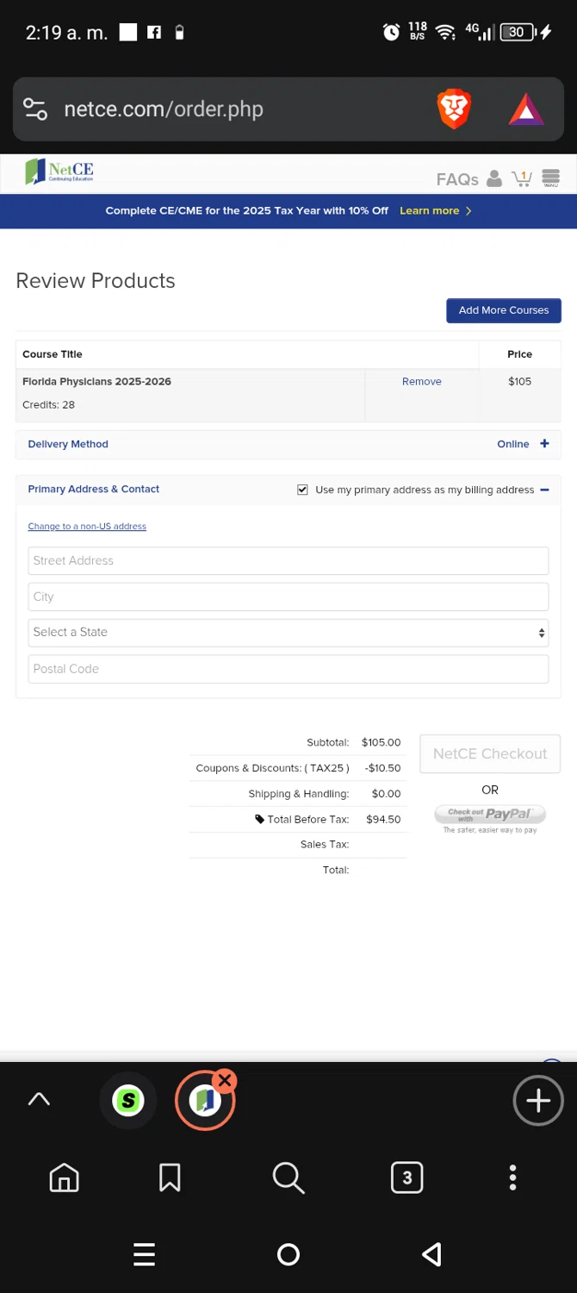Viewport: 577px width, 1293px height.
Task: Open the Select a State dropdown
Action: (x=288, y=633)
